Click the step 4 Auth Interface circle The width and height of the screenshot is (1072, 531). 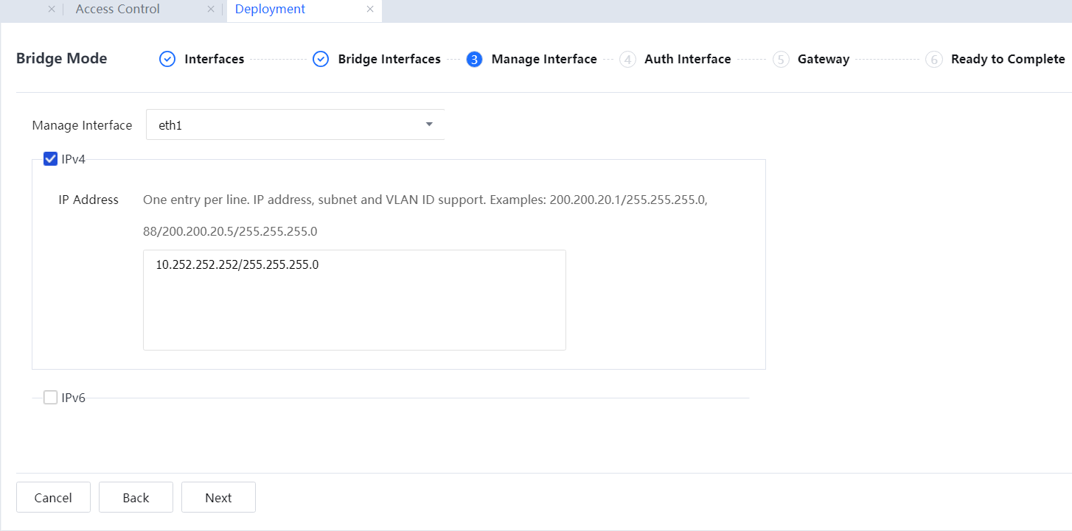(627, 60)
